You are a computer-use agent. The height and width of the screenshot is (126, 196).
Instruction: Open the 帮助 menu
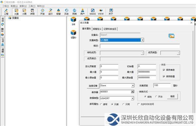pos(41,6)
